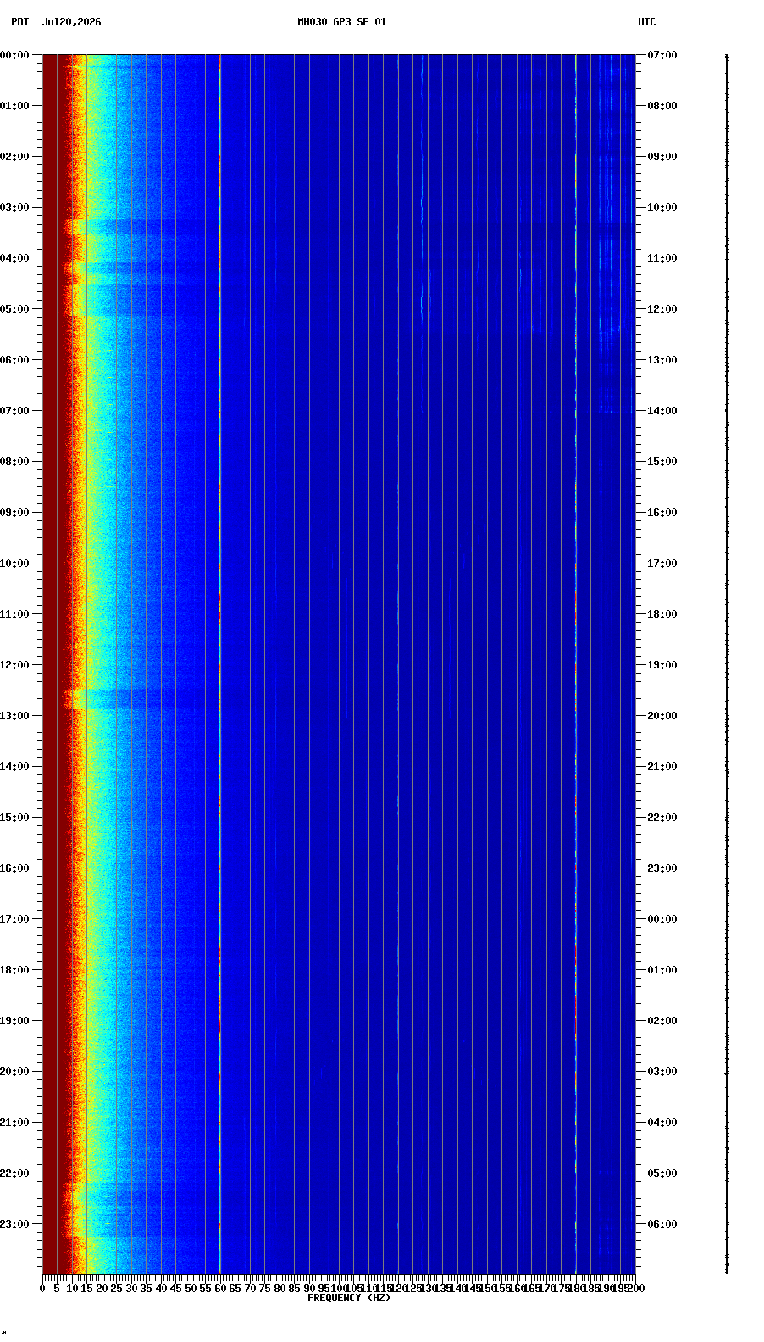Click 16:00 on the UTC time axis
Screen dimensions: 764x1342
[662, 513]
